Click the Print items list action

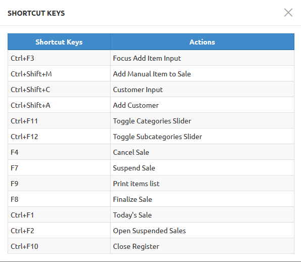pos(136,184)
